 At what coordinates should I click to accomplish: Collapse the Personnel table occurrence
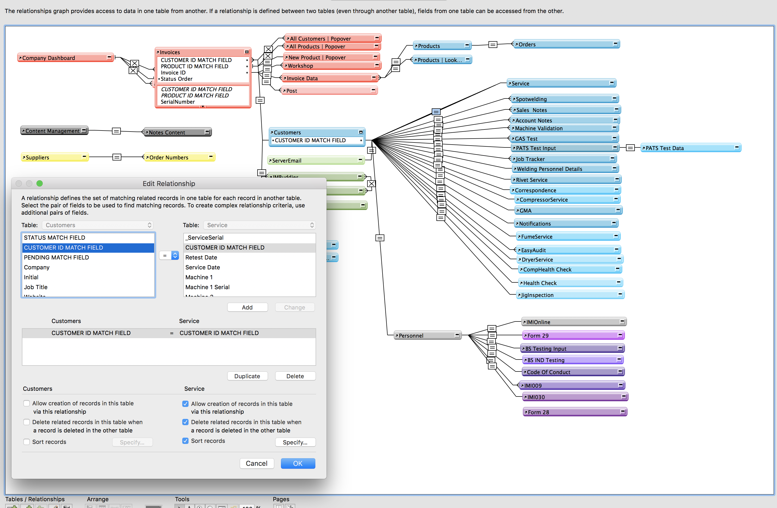click(457, 335)
